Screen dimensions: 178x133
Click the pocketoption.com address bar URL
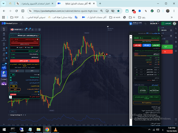pos(66,11)
